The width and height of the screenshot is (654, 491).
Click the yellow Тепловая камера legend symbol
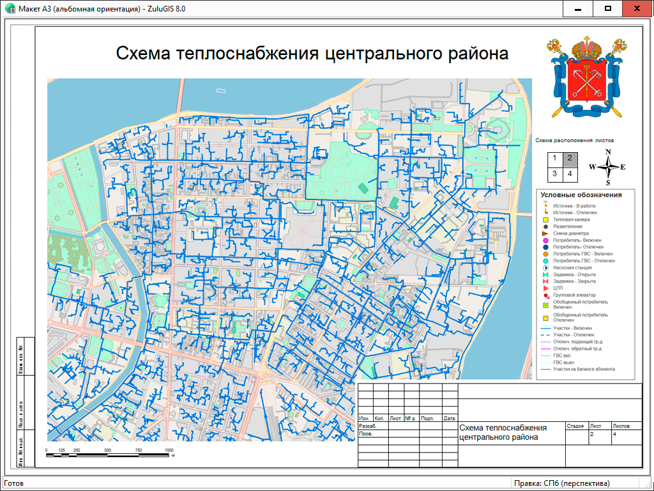pyautogui.click(x=546, y=219)
